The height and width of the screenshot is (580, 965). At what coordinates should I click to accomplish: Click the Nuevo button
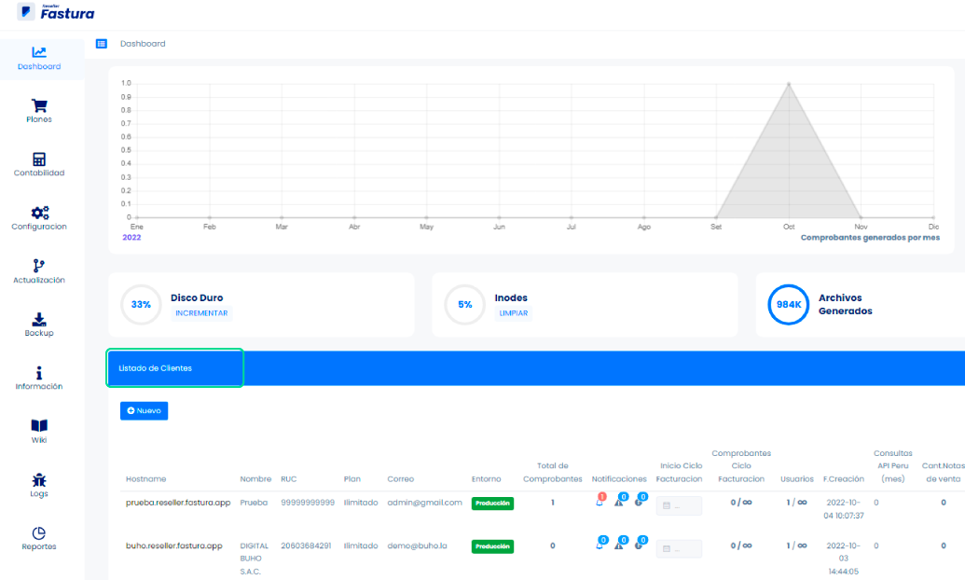tap(144, 410)
